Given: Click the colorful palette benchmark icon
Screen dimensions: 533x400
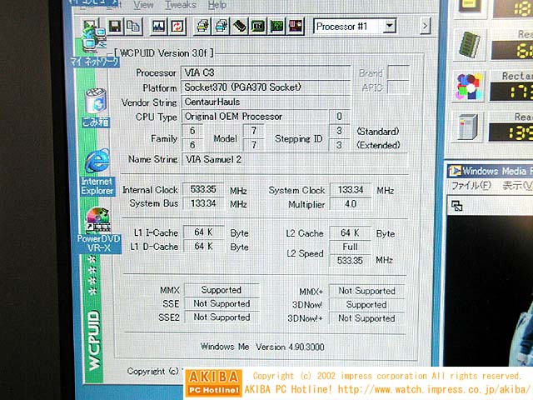Looking at the screenshot, I should pos(470,87).
